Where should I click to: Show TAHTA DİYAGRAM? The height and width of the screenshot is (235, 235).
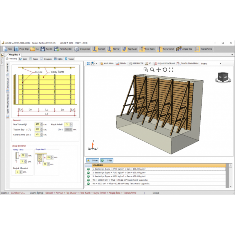[188, 63]
